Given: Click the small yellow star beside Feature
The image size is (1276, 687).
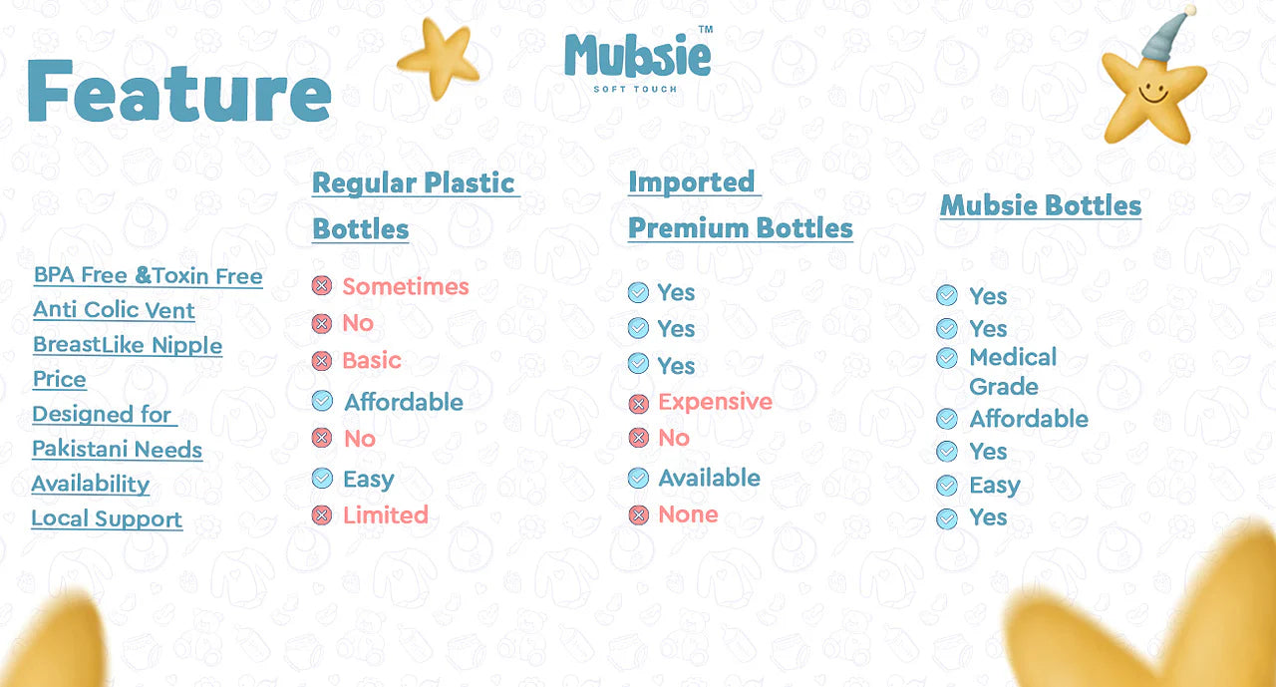Looking at the screenshot, I should tap(438, 57).
